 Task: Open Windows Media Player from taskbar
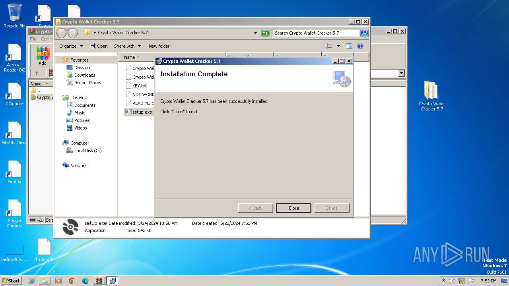(x=58, y=281)
